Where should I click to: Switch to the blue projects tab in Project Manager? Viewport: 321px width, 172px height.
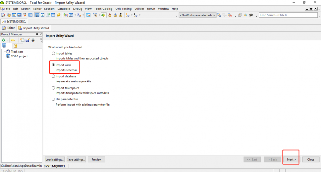click(x=4, y=46)
